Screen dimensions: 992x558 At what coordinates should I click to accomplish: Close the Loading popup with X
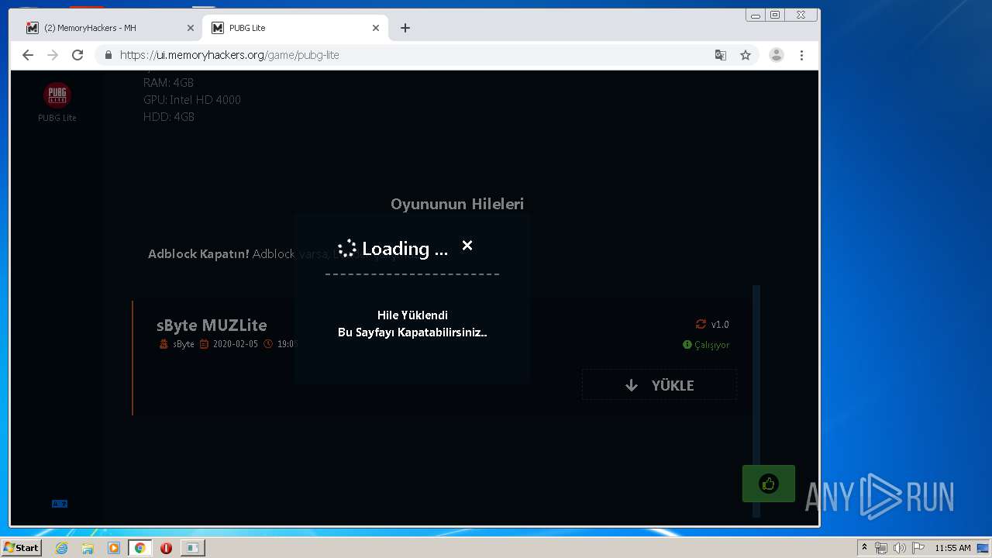467,246
